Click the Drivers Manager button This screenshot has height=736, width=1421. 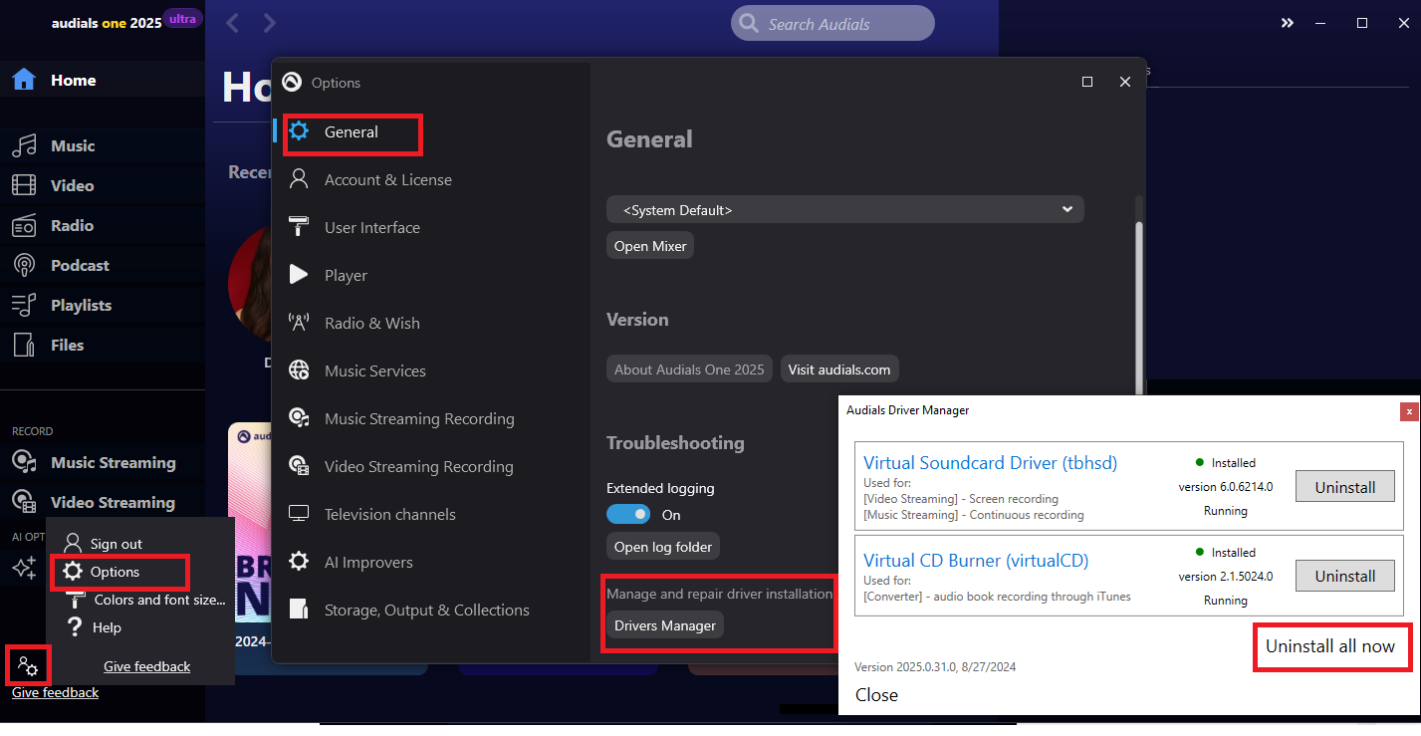tap(665, 625)
